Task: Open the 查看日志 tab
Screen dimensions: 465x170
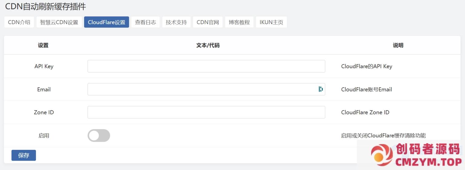Action: (x=145, y=22)
